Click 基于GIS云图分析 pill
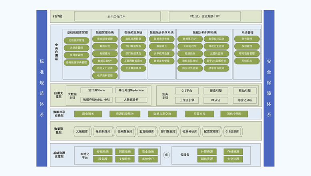Viewport: 311px width, 176px height. [216, 61]
